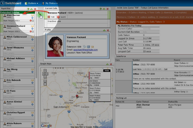Click the Switchboard logo icon

click(x=3, y=3)
